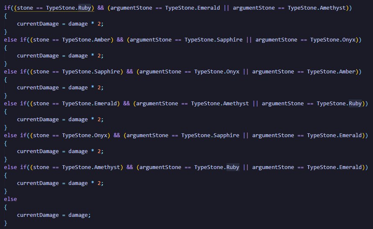373x229 pixels.
Task: Click the "||" operator in the first if line
Action: pos(226,8)
